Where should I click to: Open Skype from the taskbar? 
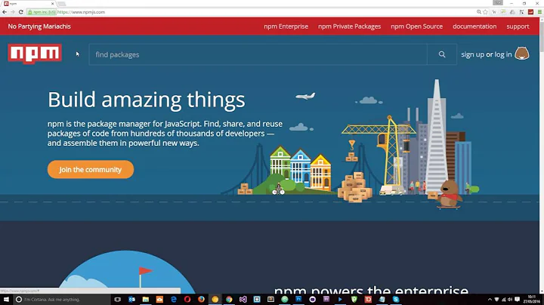tap(396, 300)
